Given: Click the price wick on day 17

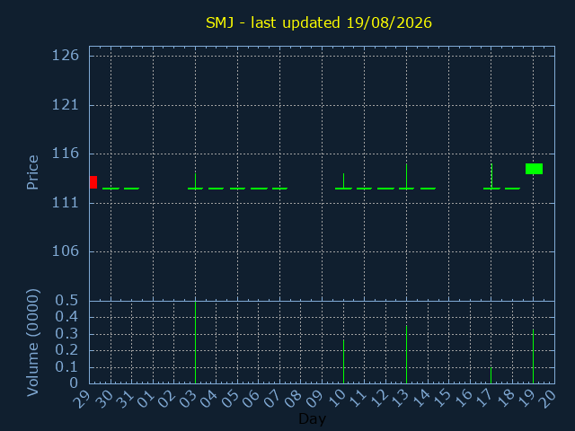Looking at the screenshot, I should tap(491, 176).
